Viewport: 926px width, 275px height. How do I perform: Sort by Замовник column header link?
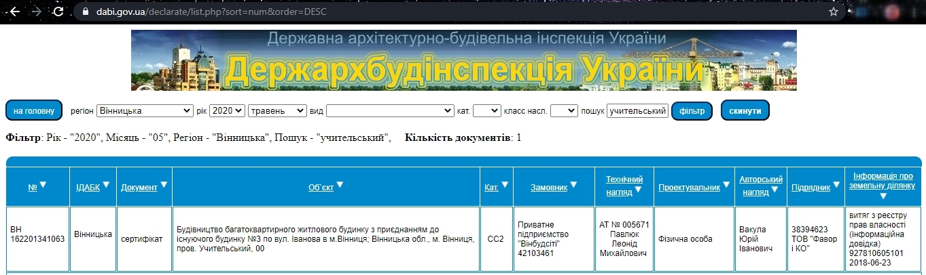(549, 187)
